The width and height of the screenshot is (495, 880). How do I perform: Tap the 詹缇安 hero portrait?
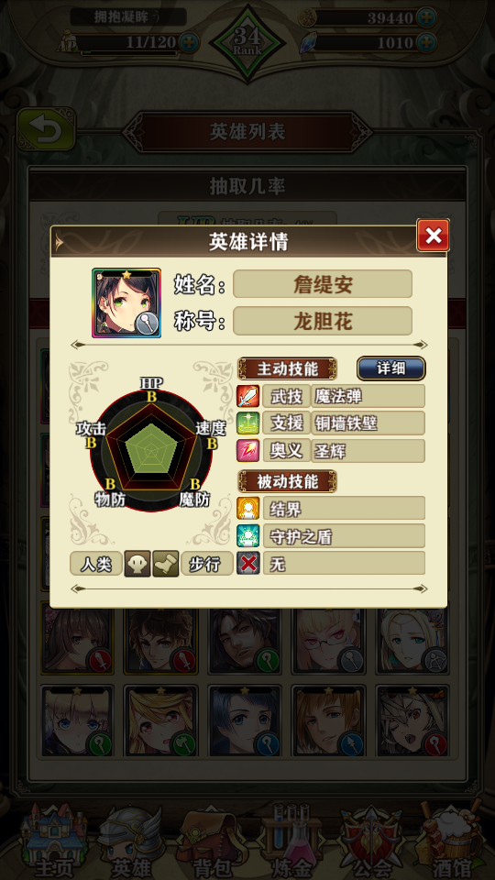tap(126, 303)
